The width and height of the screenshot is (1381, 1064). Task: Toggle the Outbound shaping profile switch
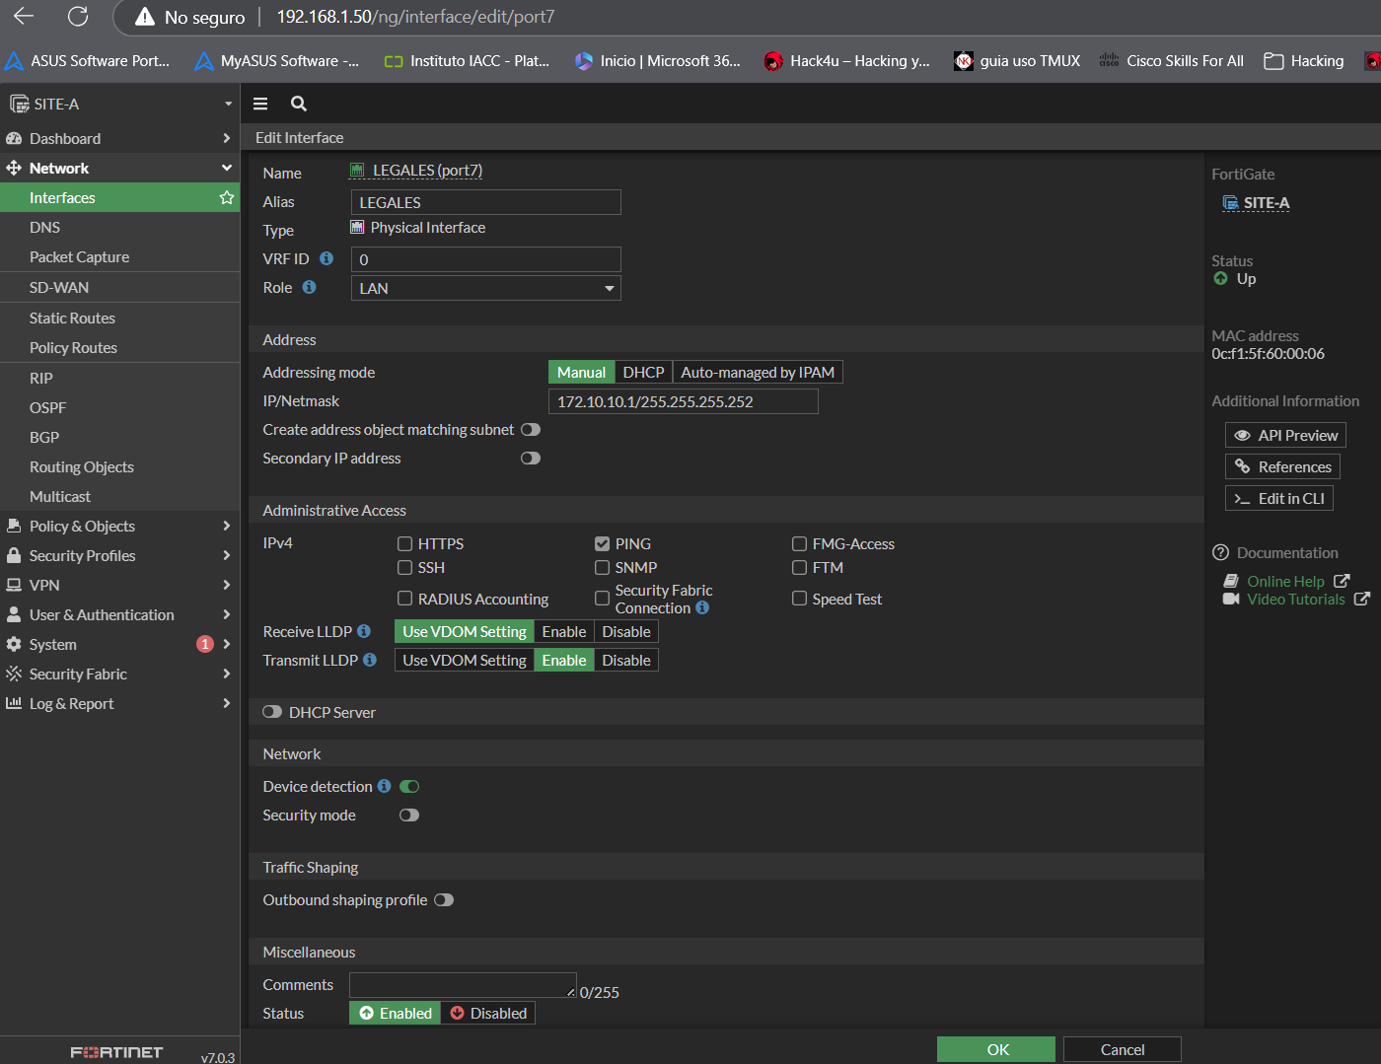tap(444, 900)
